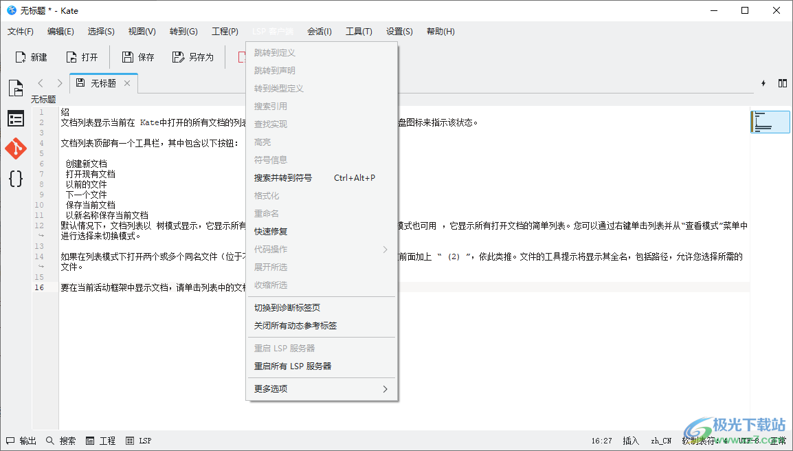793x451 pixels.
Task: Click the 重命名 menu entry
Action: (322, 214)
